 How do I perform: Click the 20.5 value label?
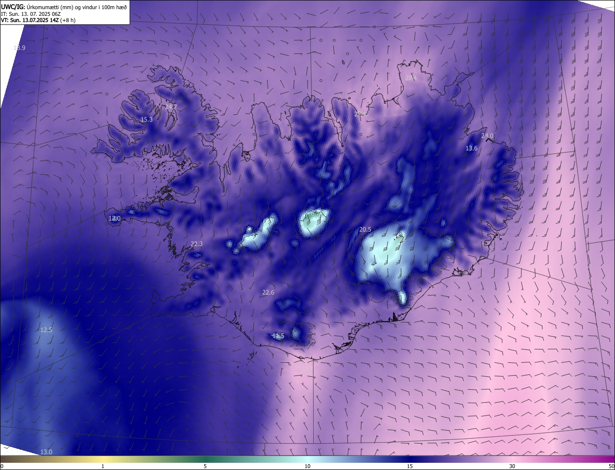(365, 230)
